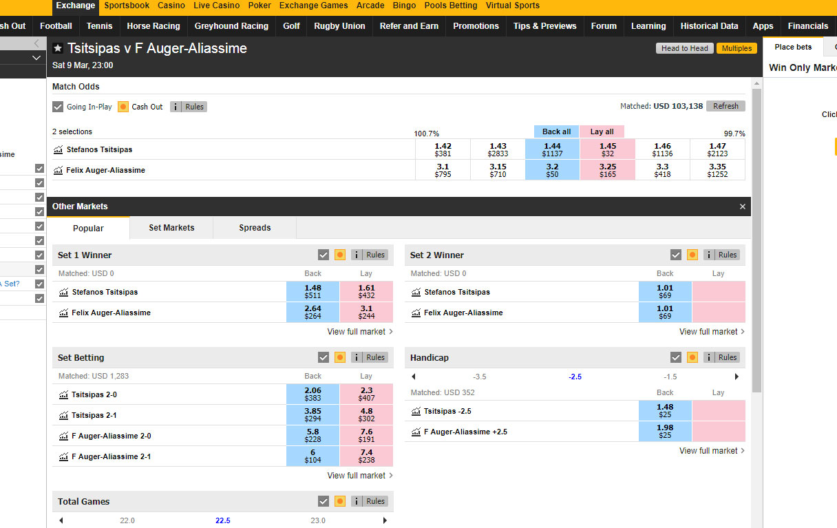Click right arrow of Handicap line selector
Viewport: 837px width, 528px height.
click(737, 377)
